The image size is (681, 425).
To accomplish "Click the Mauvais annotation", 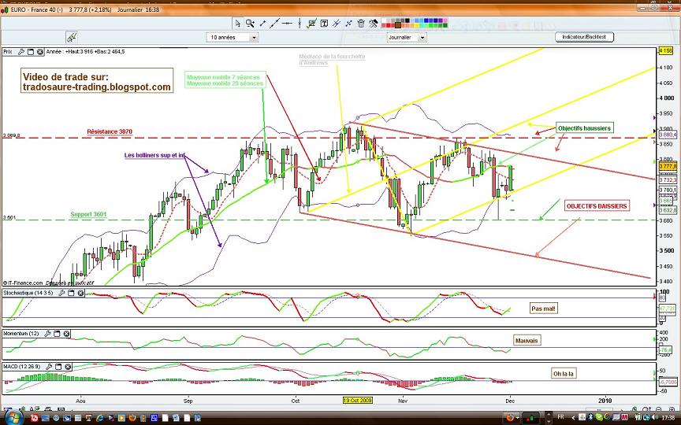I will click(527, 341).
